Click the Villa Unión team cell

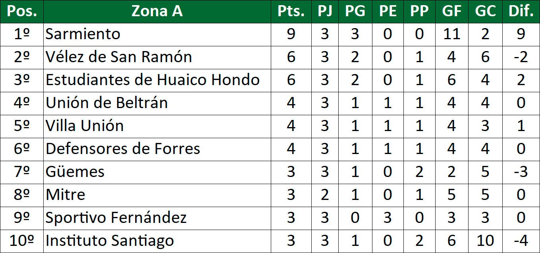tap(85, 126)
